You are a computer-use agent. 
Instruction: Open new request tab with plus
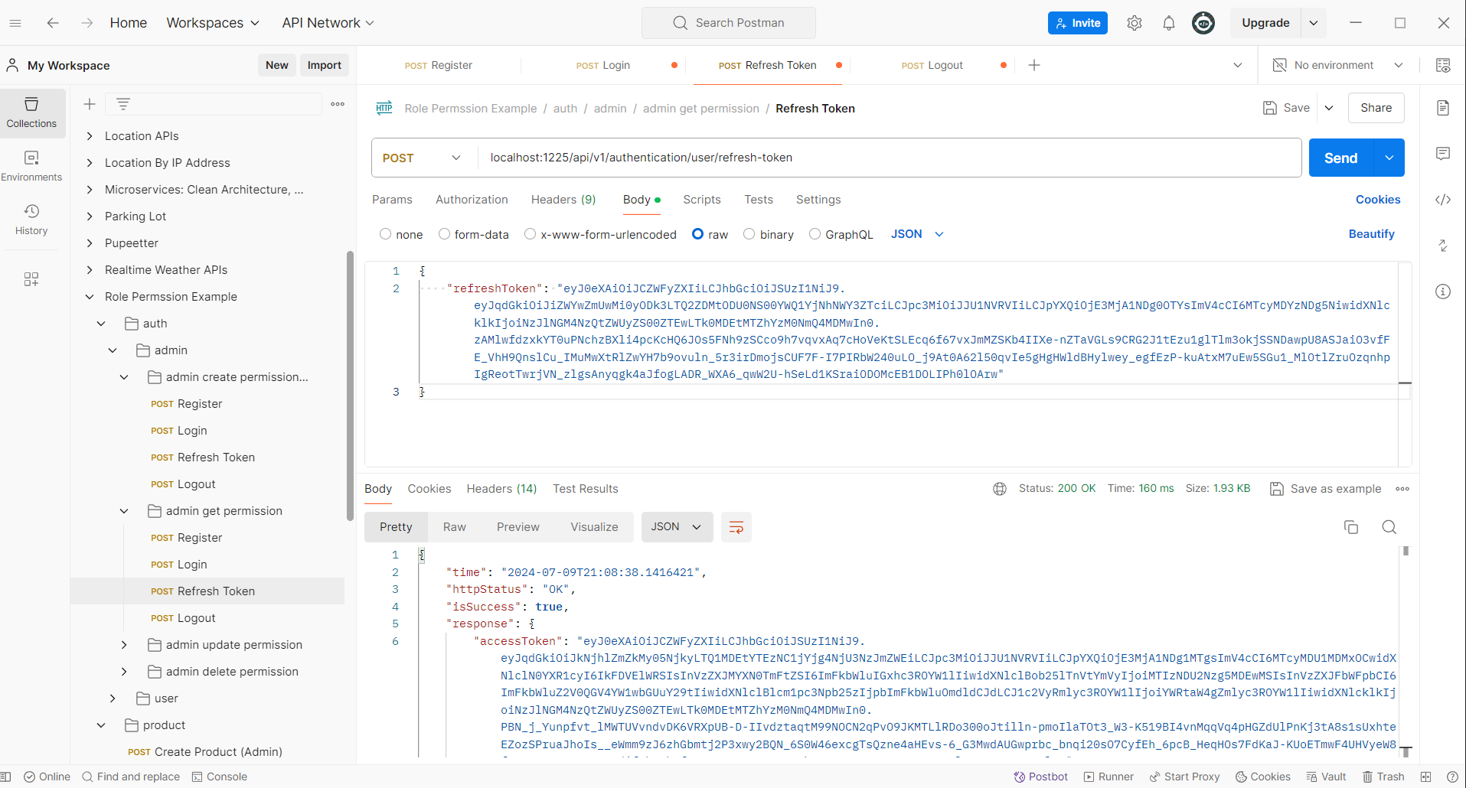point(1034,65)
